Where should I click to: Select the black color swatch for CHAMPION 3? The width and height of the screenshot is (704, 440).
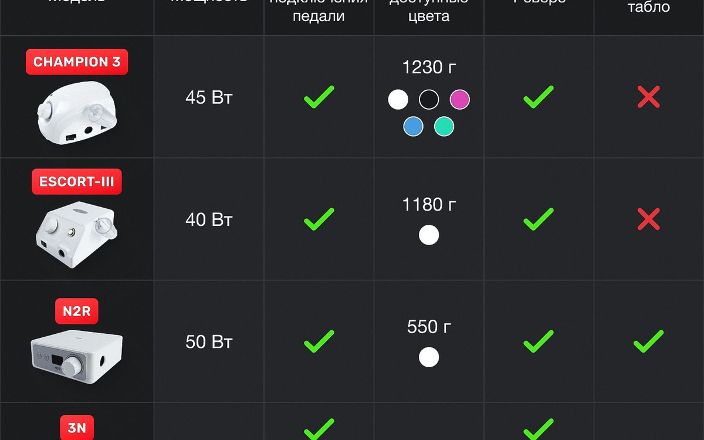(x=429, y=99)
